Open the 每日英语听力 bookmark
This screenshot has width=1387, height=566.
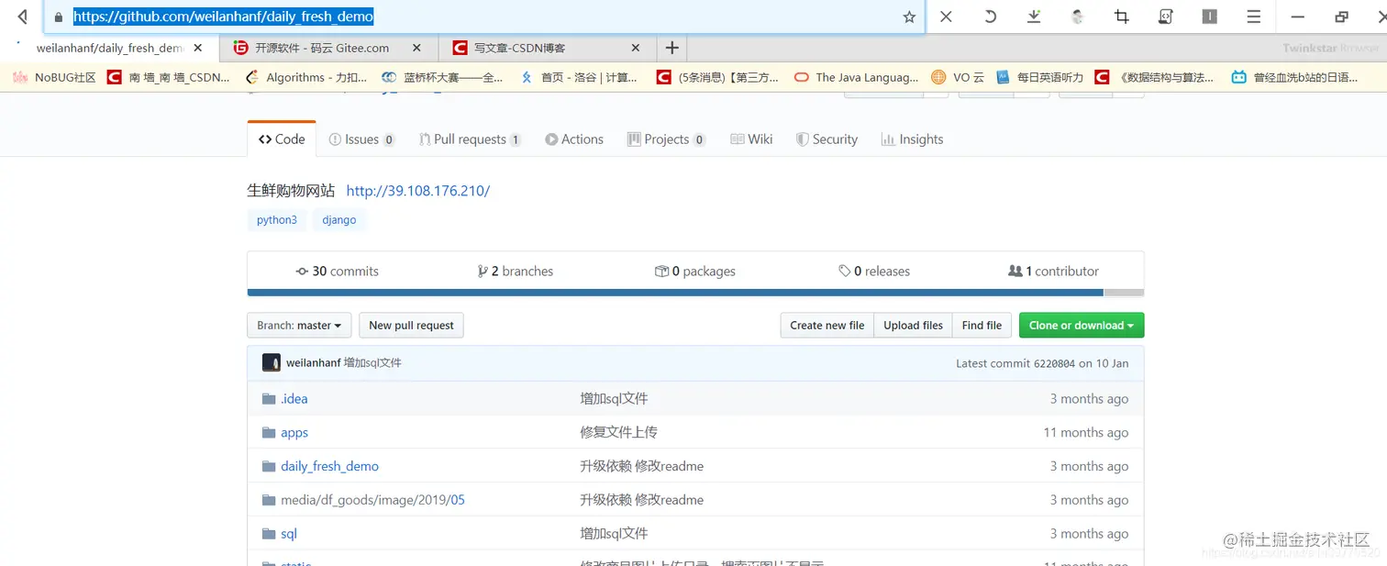pyautogui.click(x=1039, y=77)
